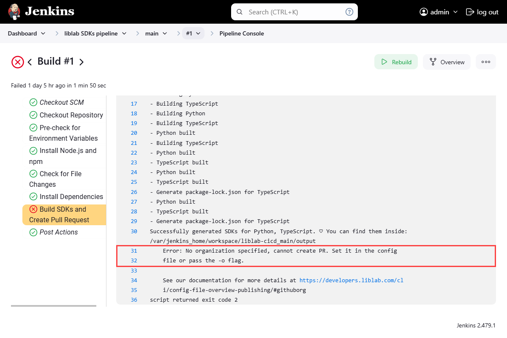Open the search help question mark icon
Image resolution: width=507 pixels, height=338 pixels.
(349, 12)
